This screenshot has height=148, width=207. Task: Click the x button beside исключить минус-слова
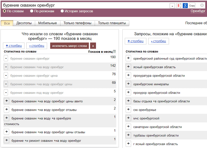(93, 46)
